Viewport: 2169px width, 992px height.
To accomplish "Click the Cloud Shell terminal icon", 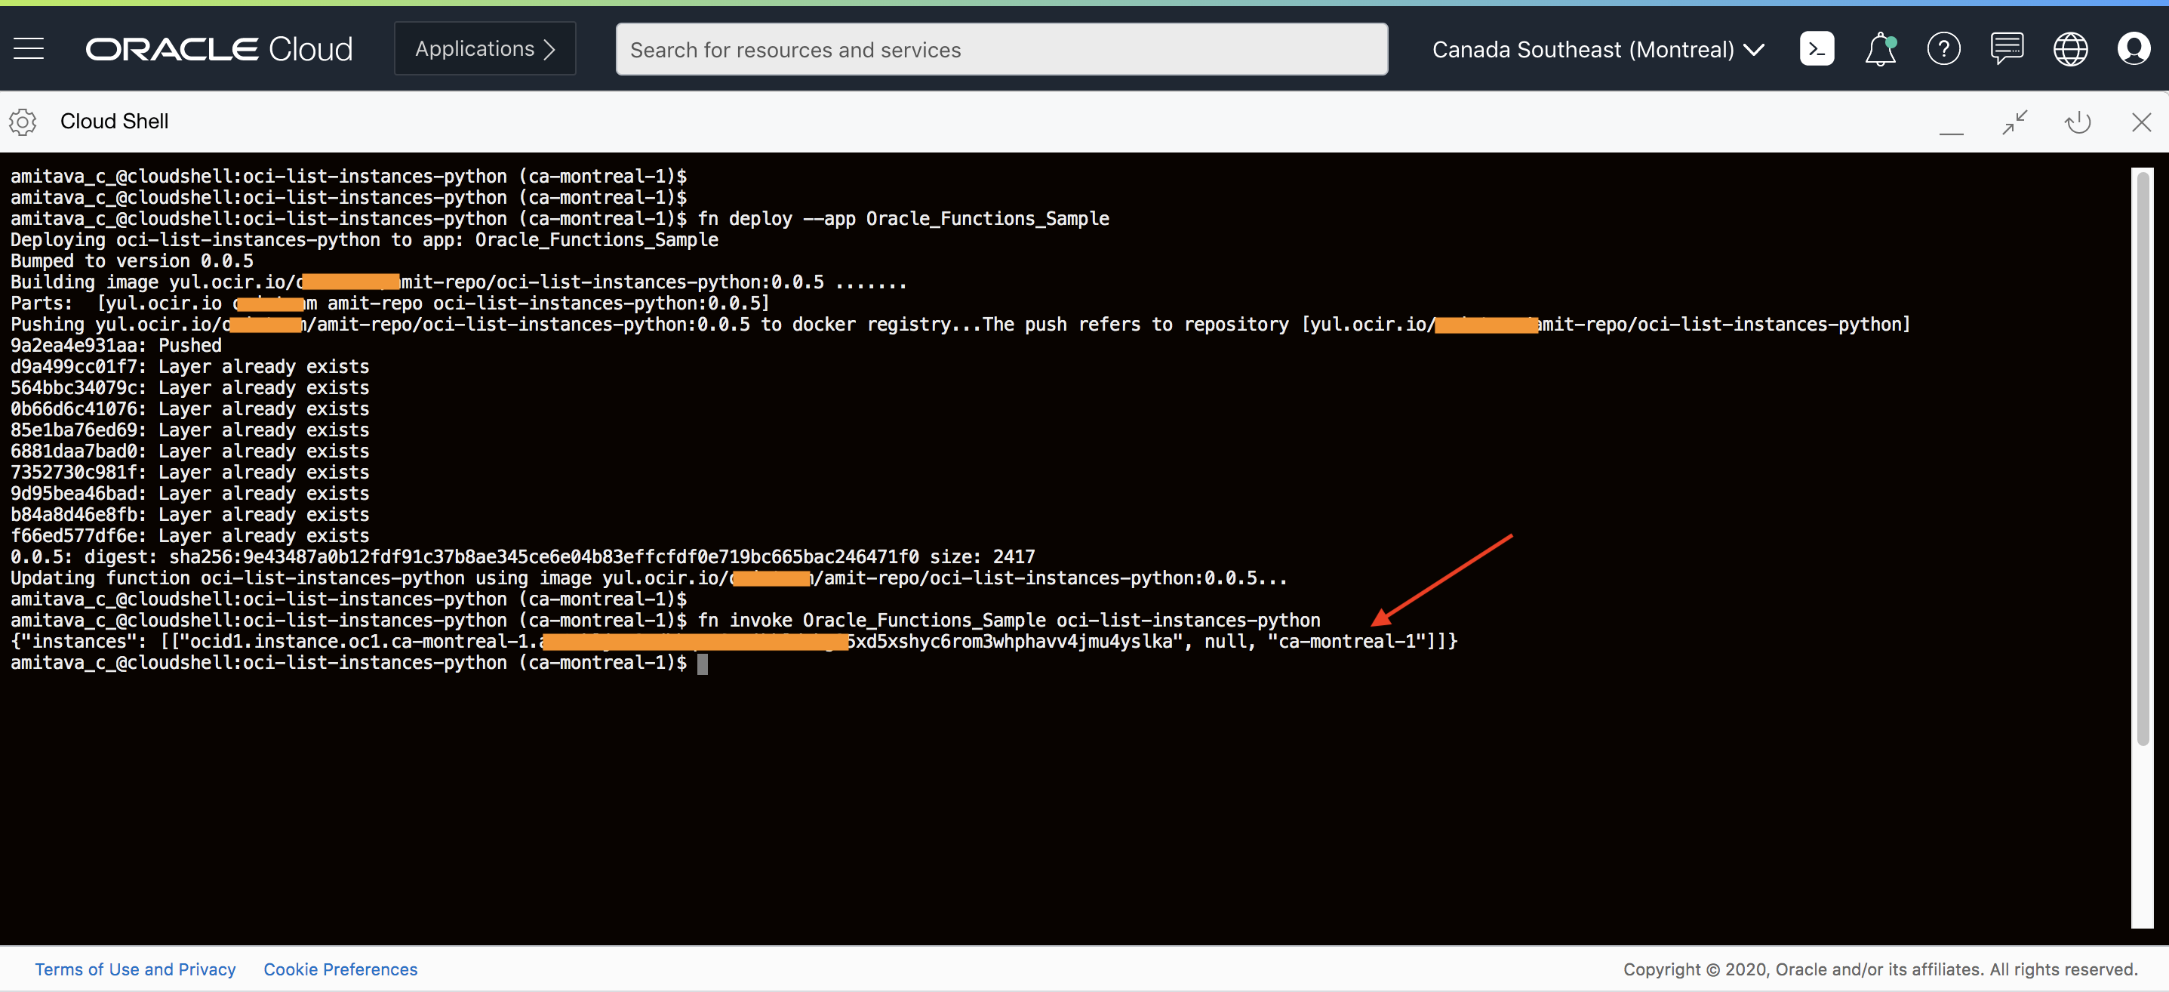I will (x=1817, y=49).
